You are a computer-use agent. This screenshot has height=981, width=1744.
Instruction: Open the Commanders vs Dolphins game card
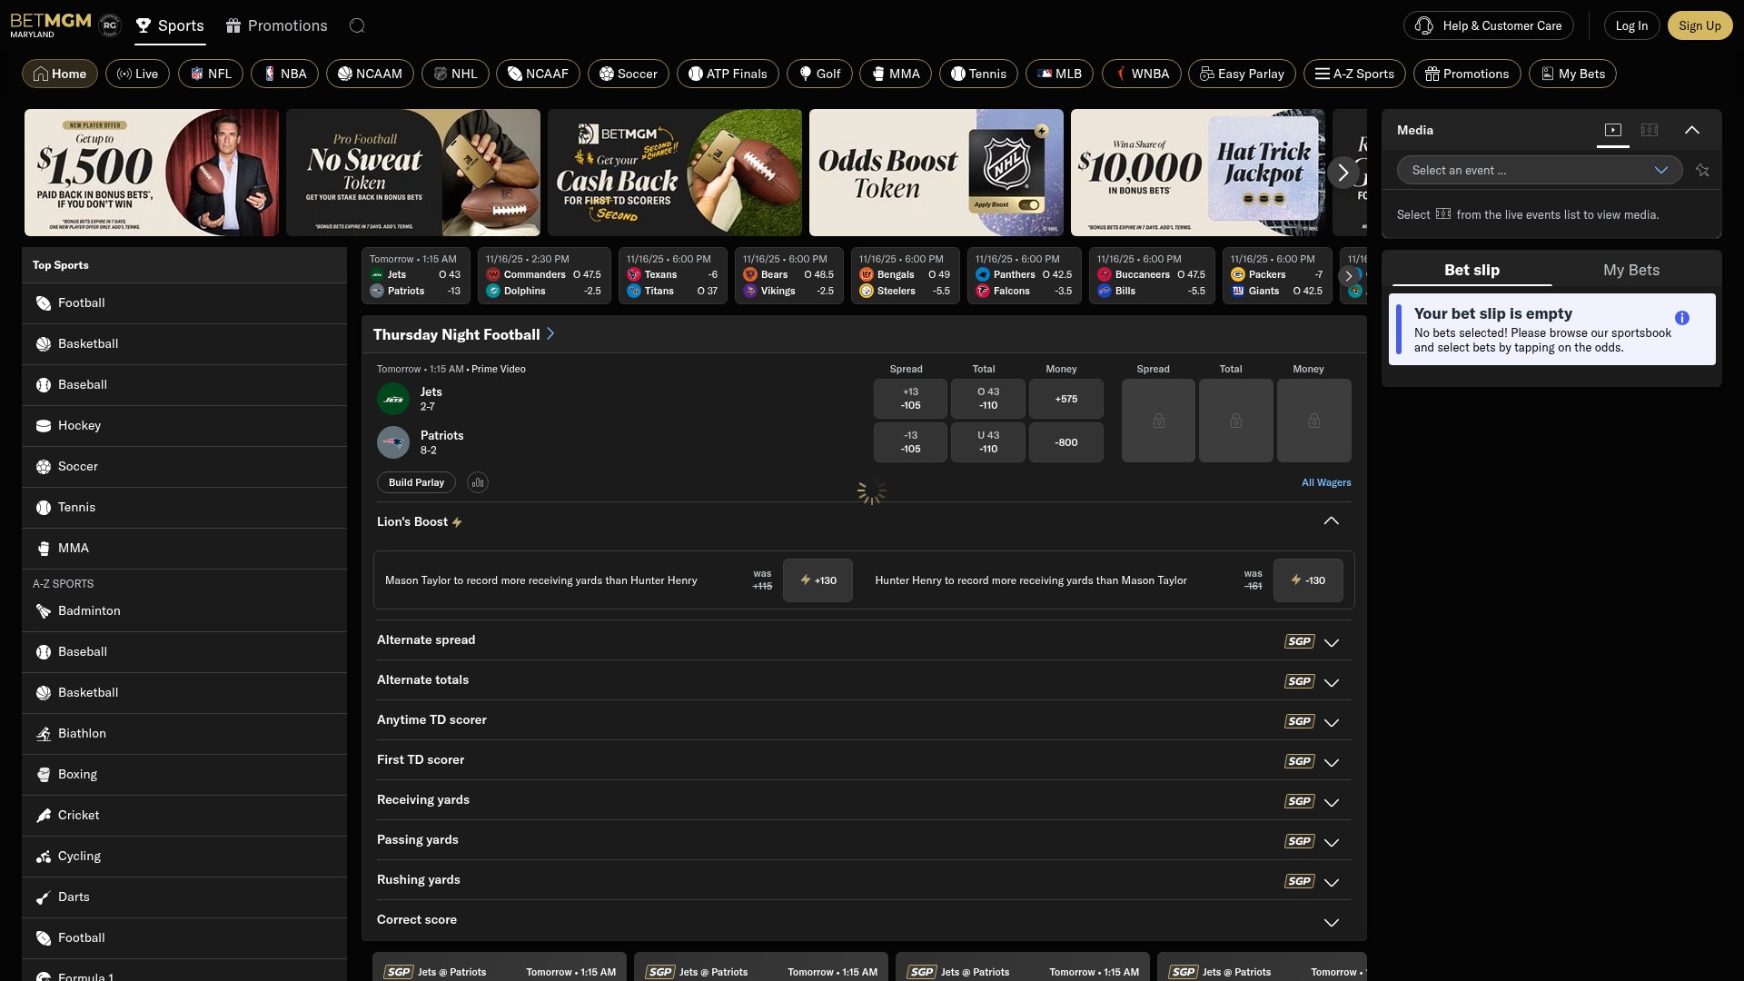point(543,275)
